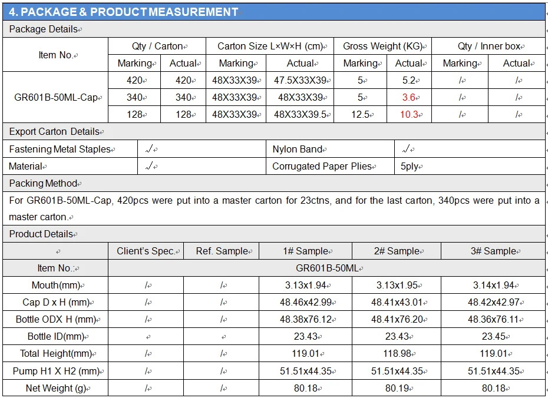Click the 1# Sample column header
Screen dimensions: 548x398
(x=305, y=251)
